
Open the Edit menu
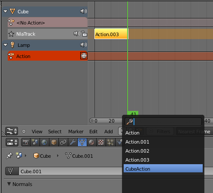pyautogui.click(x=94, y=132)
